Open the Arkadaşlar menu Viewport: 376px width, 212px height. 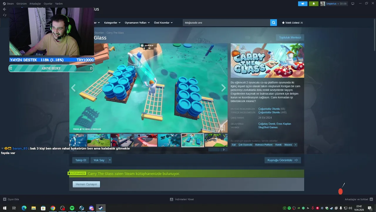coord(35,4)
